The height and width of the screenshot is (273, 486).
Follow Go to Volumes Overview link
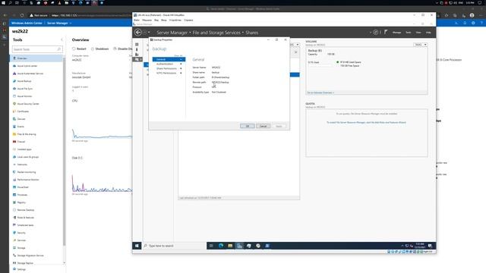tap(320, 93)
